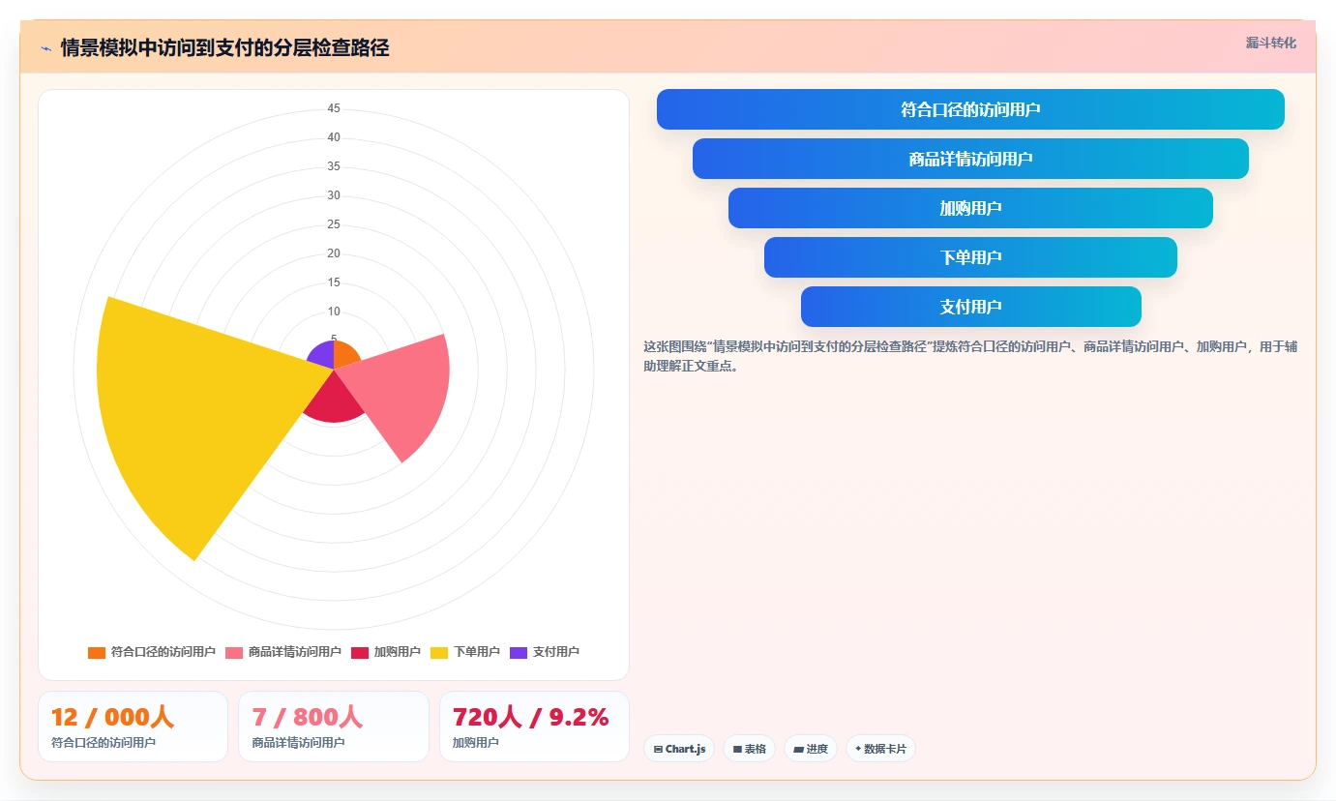
Task: Select the 符合口径的访问用户 funnel bar
Action: [x=970, y=109]
